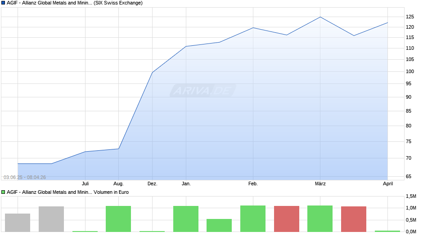Click the taller second gray volume bar
The height and width of the screenshot is (236, 423).
[x=51, y=219]
